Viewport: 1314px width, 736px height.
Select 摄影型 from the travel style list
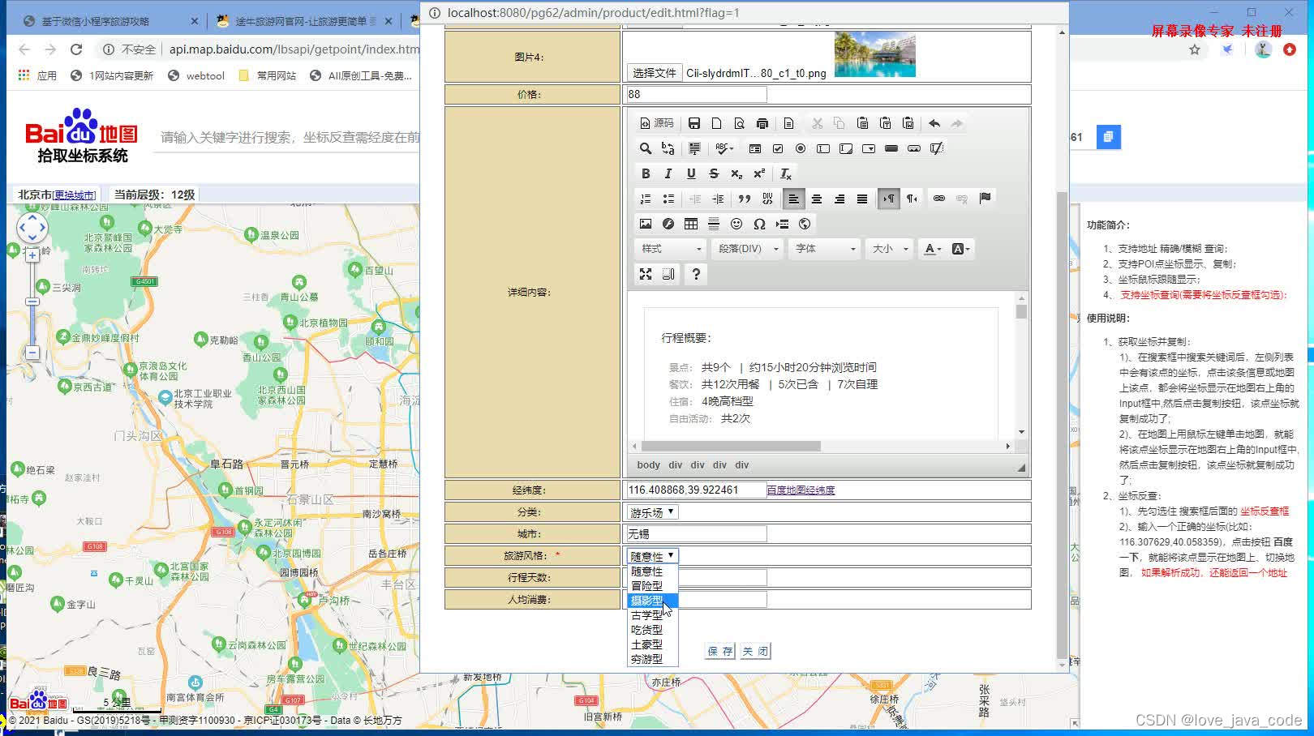coord(652,601)
